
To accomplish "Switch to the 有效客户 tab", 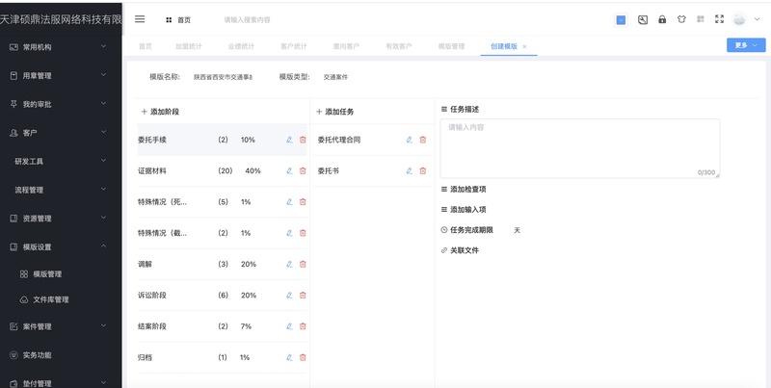I will click(x=399, y=46).
